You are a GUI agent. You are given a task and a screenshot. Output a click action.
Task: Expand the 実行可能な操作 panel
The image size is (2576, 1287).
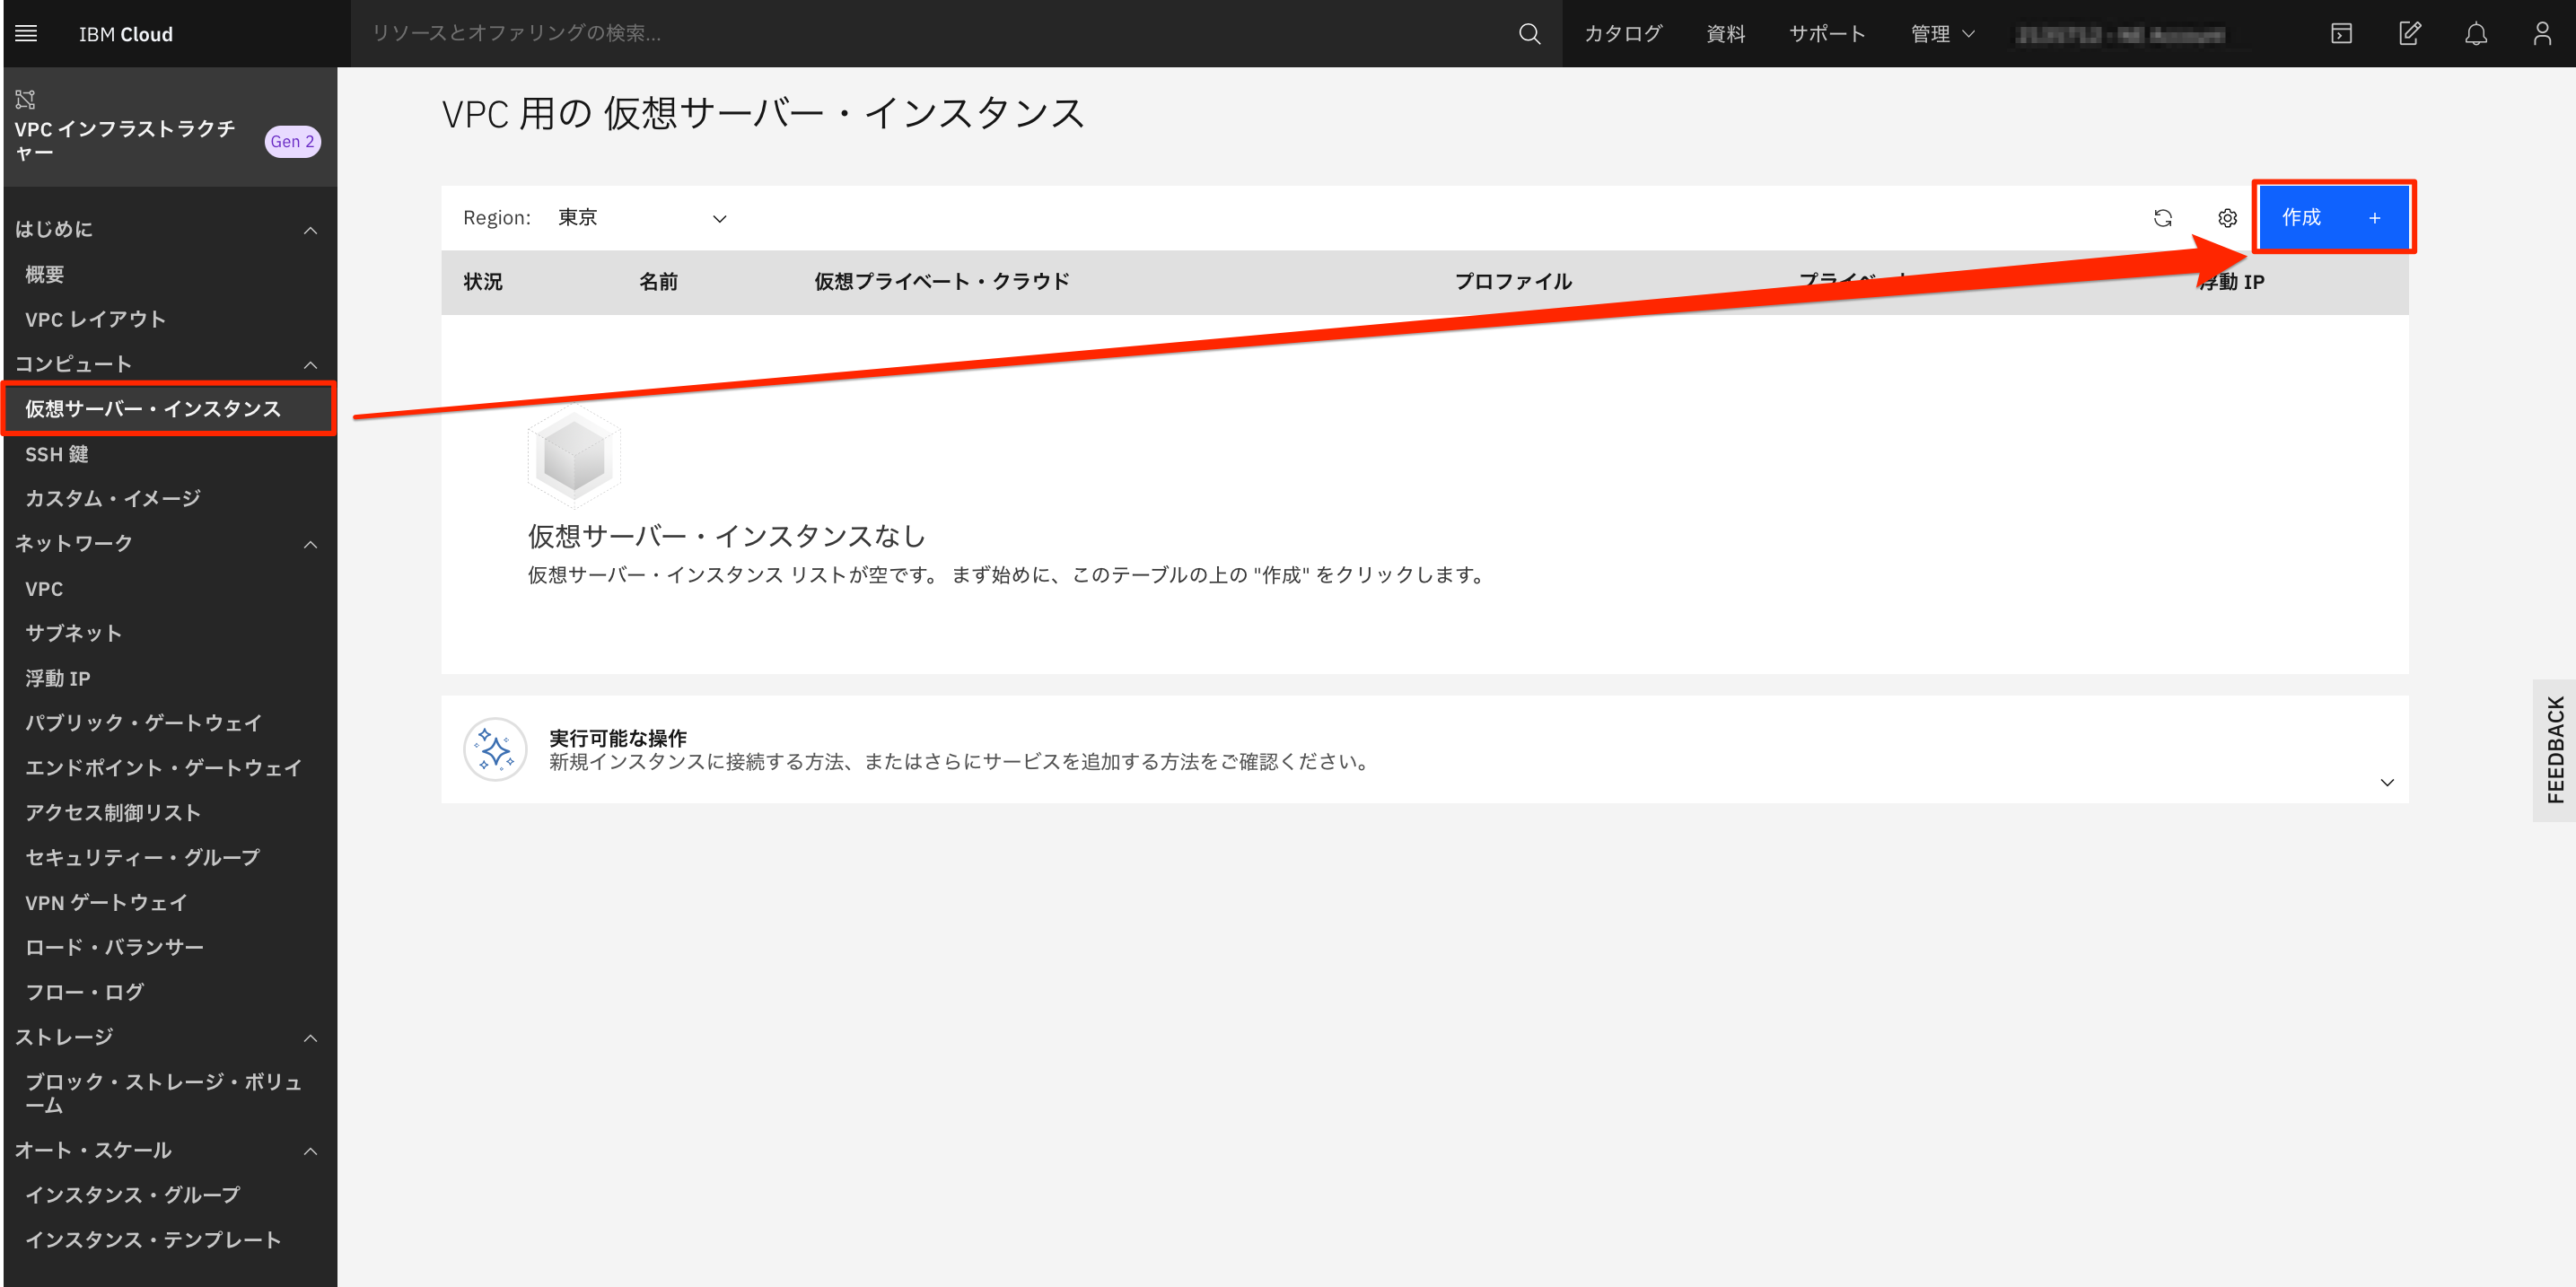coord(2388,782)
